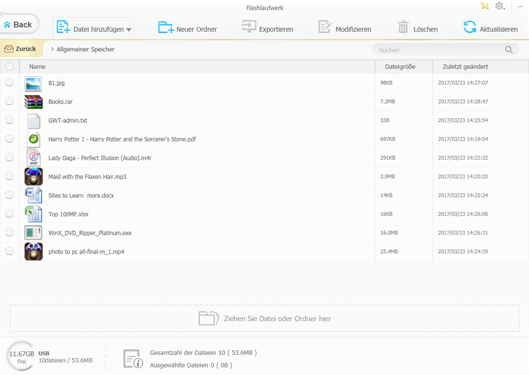Tick the checkbox for Books.rar
This screenshot has width=529, height=375.
[9, 101]
